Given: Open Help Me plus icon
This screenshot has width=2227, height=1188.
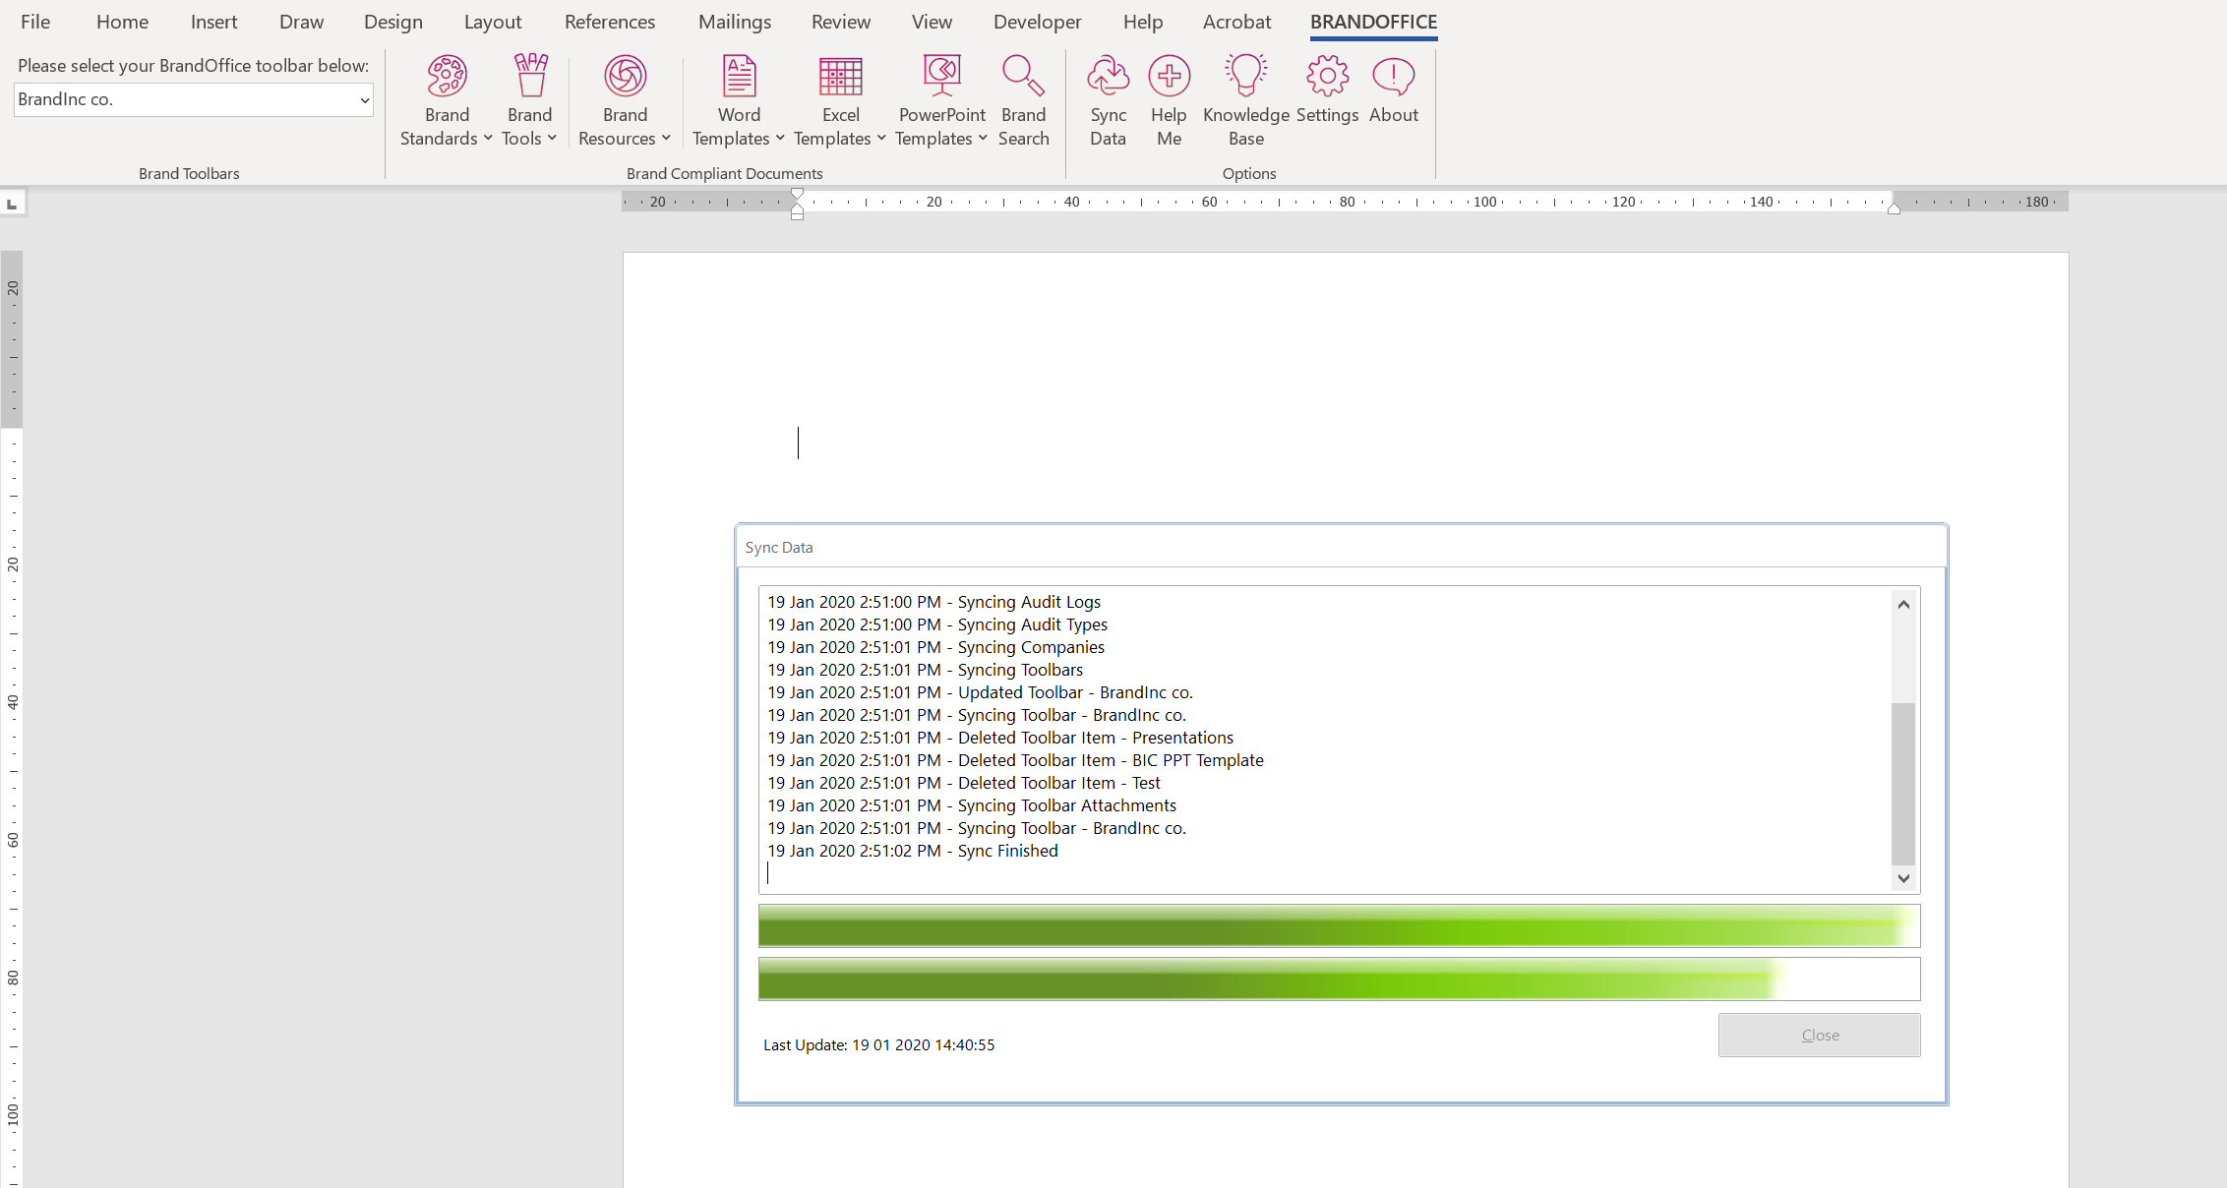Looking at the screenshot, I should pos(1169,76).
